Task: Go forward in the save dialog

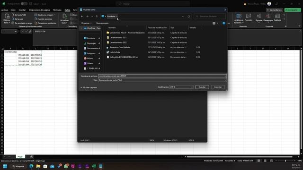Action: click(87, 17)
